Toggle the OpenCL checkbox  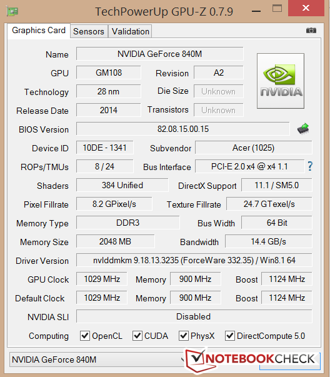point(85,336)
